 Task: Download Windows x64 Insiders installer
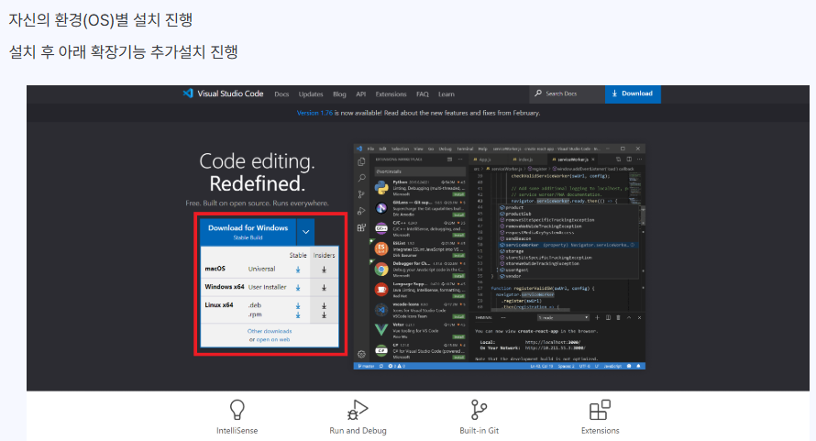(324, 287)
